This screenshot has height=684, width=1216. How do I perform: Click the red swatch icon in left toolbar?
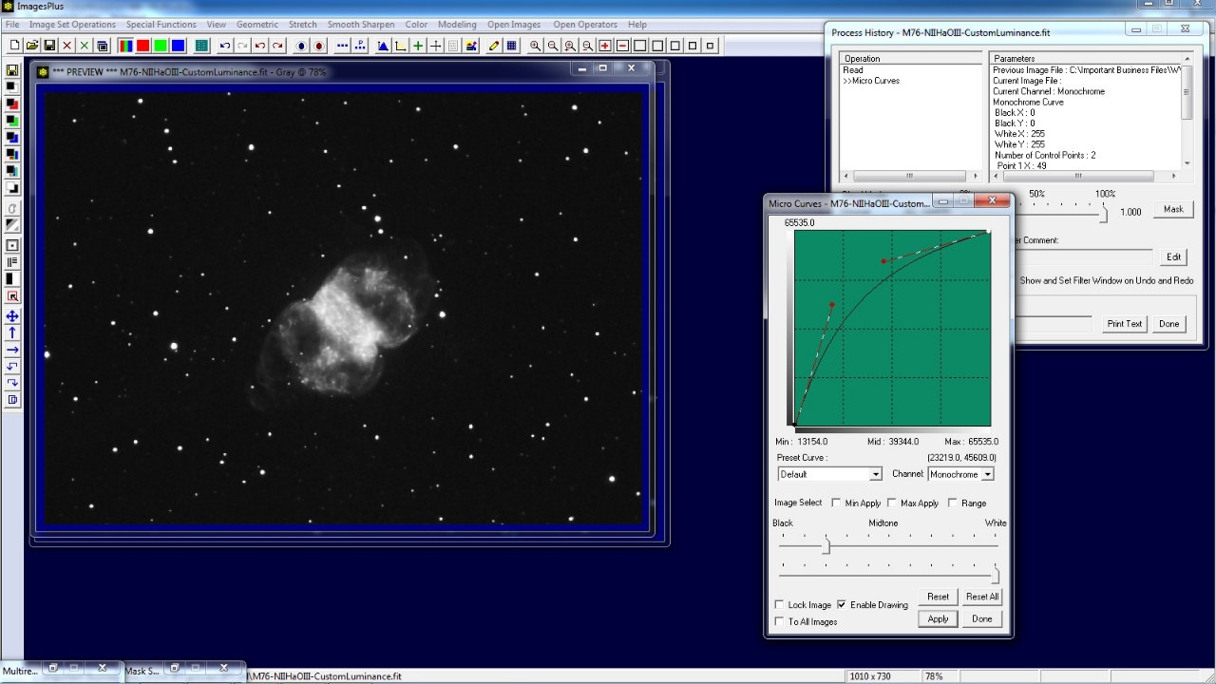12,104
